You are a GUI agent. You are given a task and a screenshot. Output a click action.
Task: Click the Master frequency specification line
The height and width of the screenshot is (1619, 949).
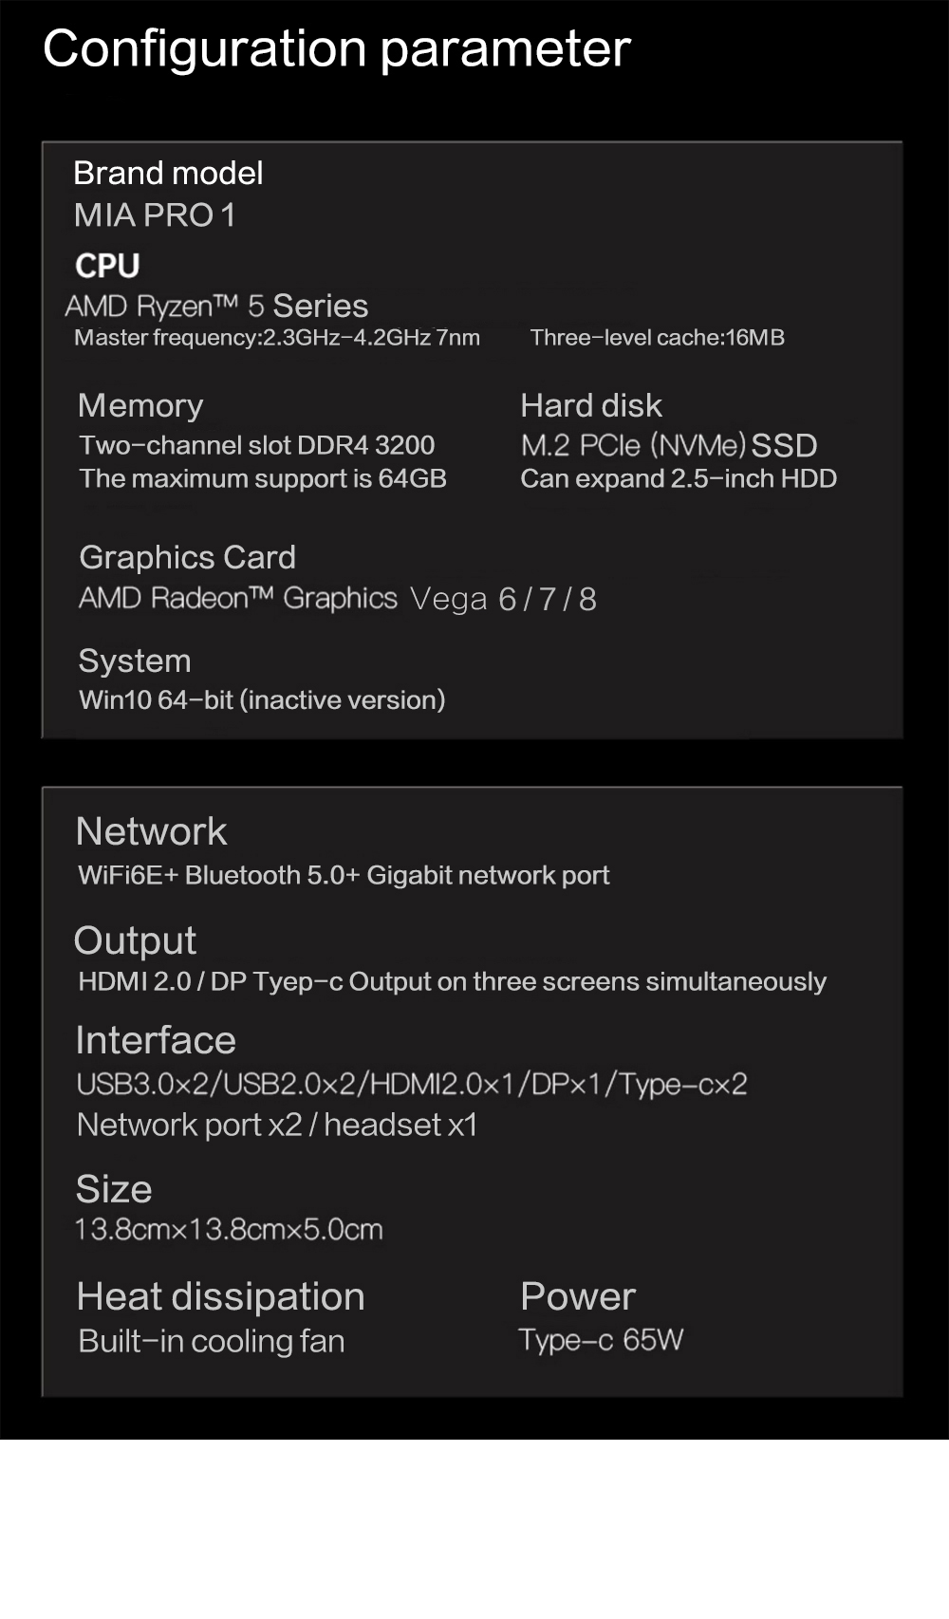pyautogui.click(x=277, y=338)
